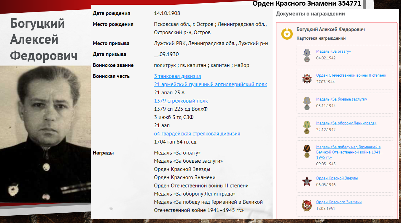Click the «Место призыва» label

(111, 43)
